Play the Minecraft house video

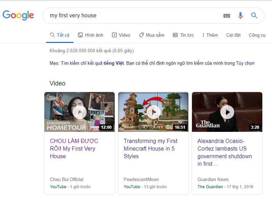pos(153,112)
